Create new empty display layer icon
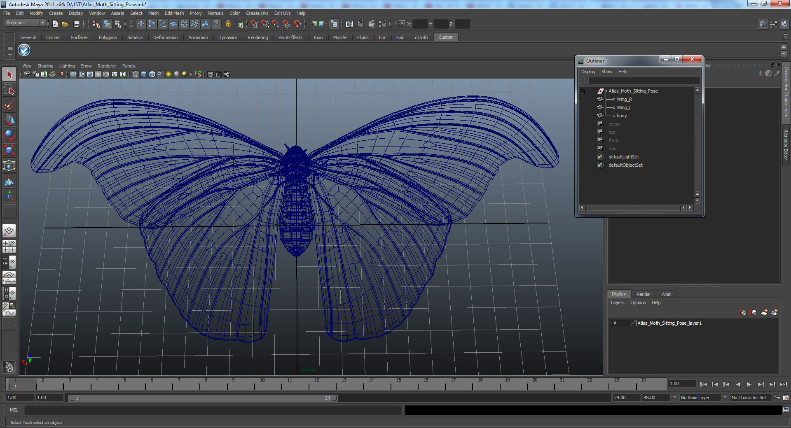The width and height of the screenshot is (791, 428). point(764,312)
